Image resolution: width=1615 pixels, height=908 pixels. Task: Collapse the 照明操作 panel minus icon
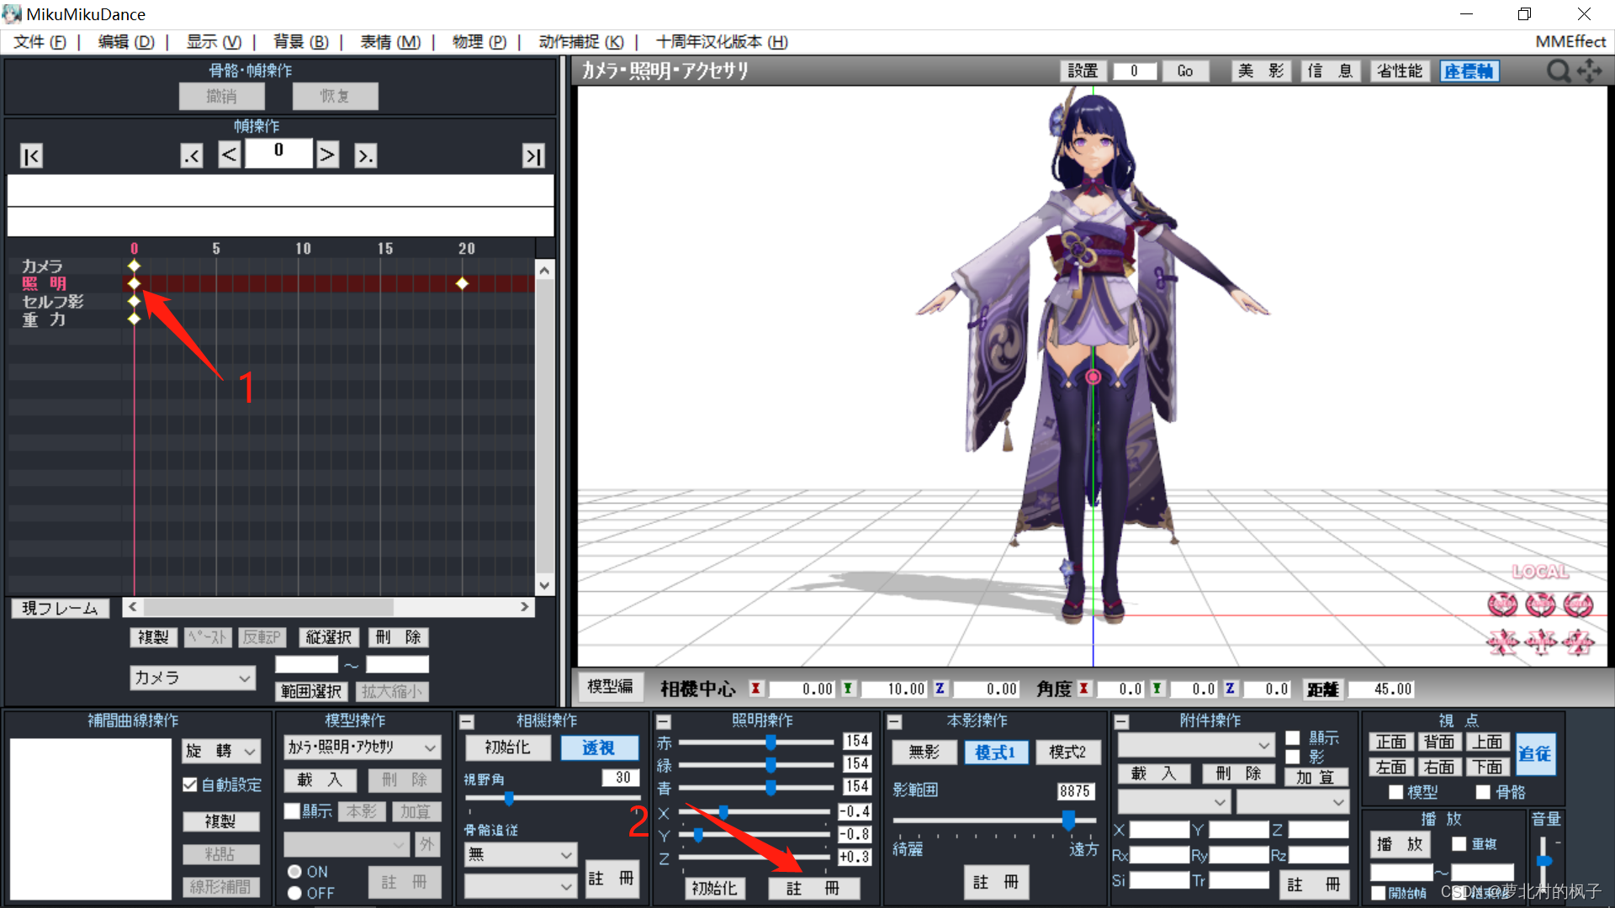664,721
